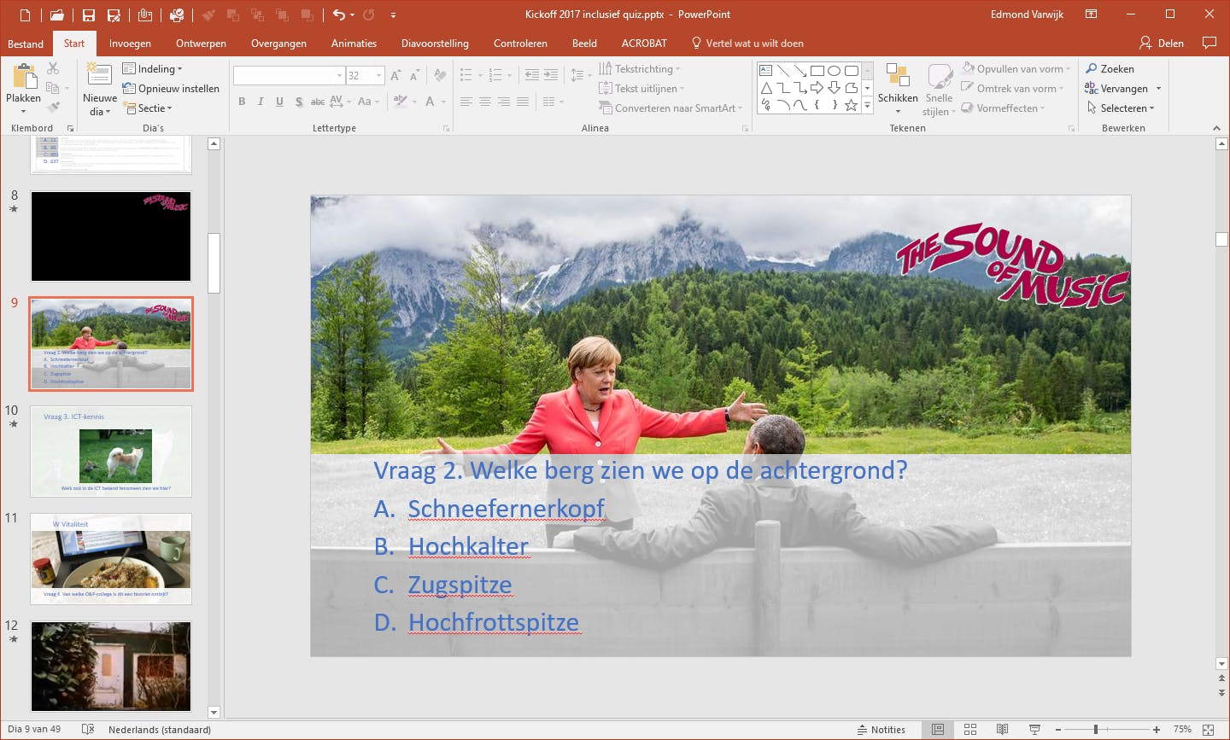
Task: Switch to reading view in status bar
Action: [x=1003, y=730]
